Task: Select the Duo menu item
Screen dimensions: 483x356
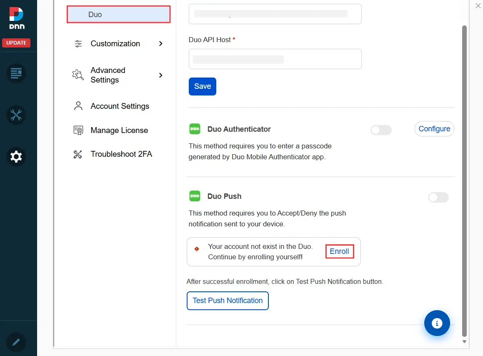Action: (119, 15)
